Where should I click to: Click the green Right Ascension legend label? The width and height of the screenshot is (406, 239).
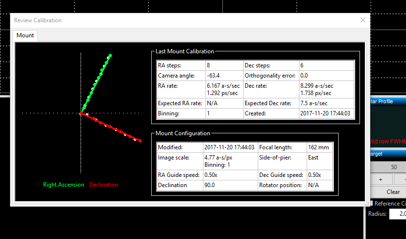point(63,185)
